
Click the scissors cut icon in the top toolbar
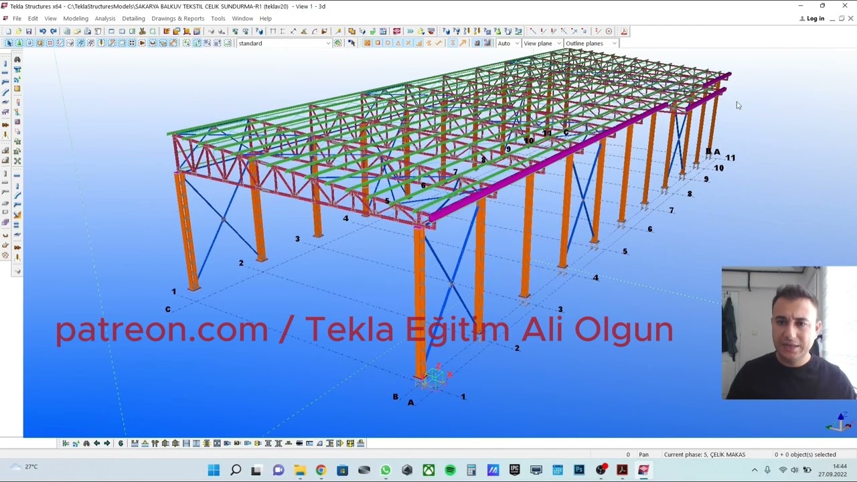click(142, 31)
